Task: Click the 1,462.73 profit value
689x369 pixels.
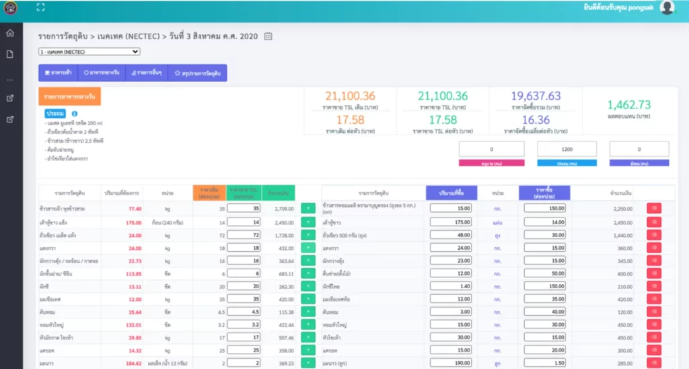Action: tap(629, 104)
